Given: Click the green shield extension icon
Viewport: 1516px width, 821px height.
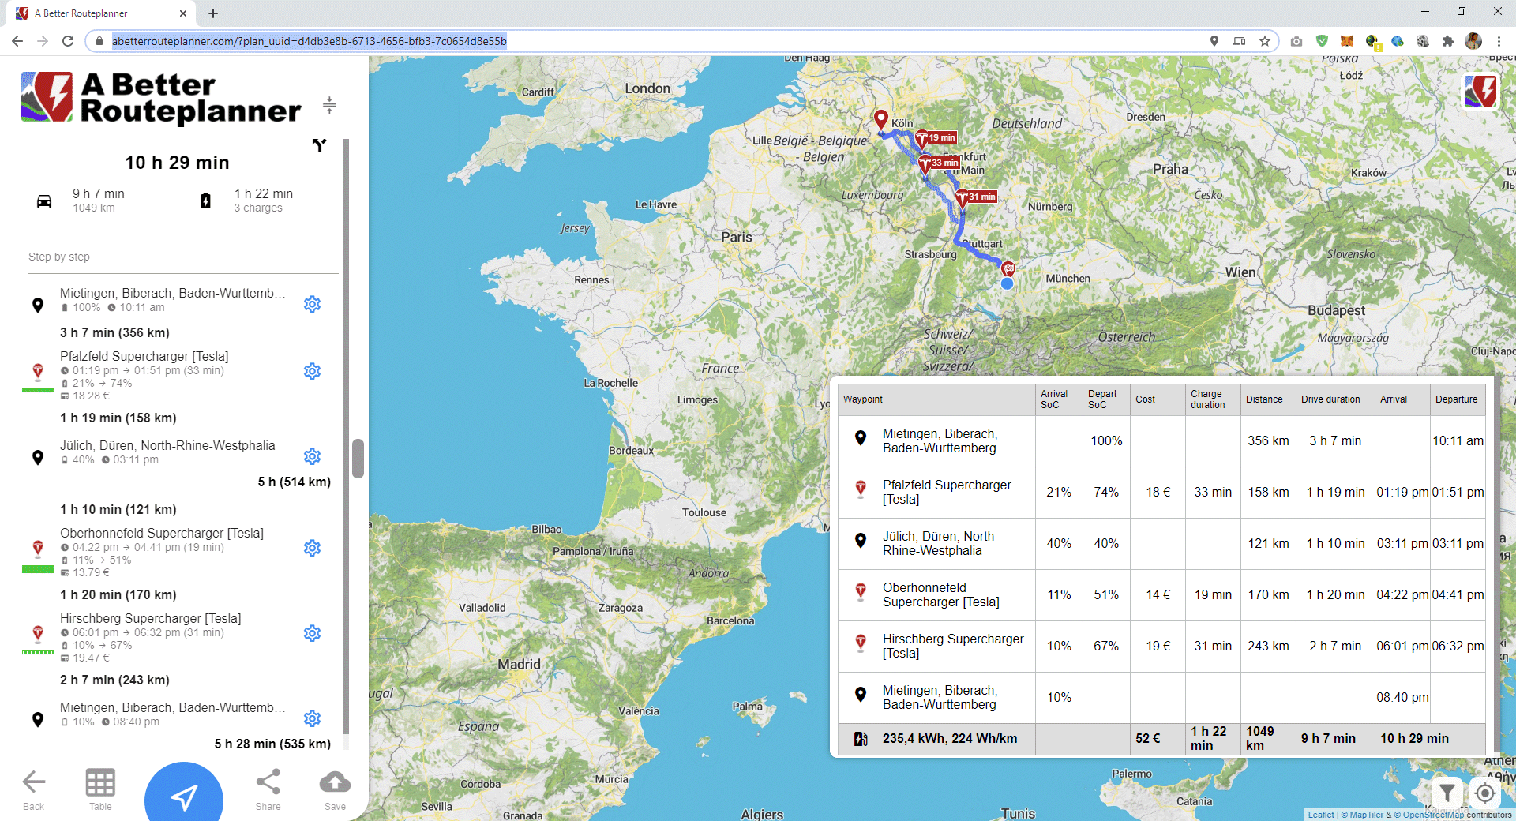Looking at the screenshot, I should point(1322,41).
